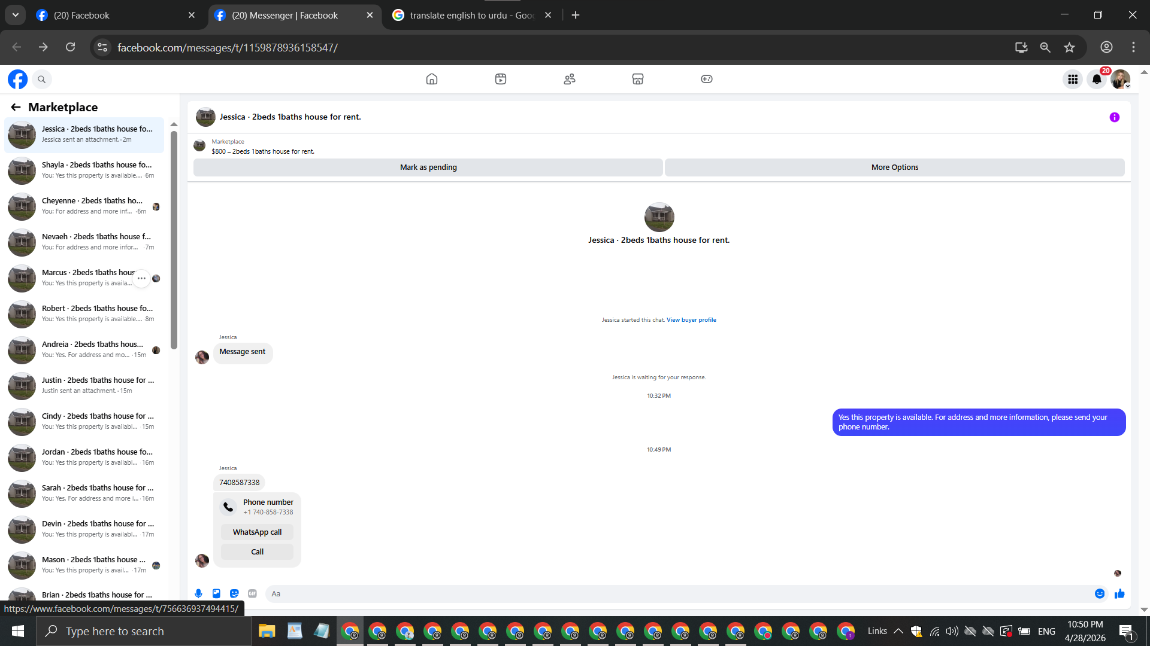Open the Facebook apps grid menu
This screenshot has width=1150, height=646.
1073,79
